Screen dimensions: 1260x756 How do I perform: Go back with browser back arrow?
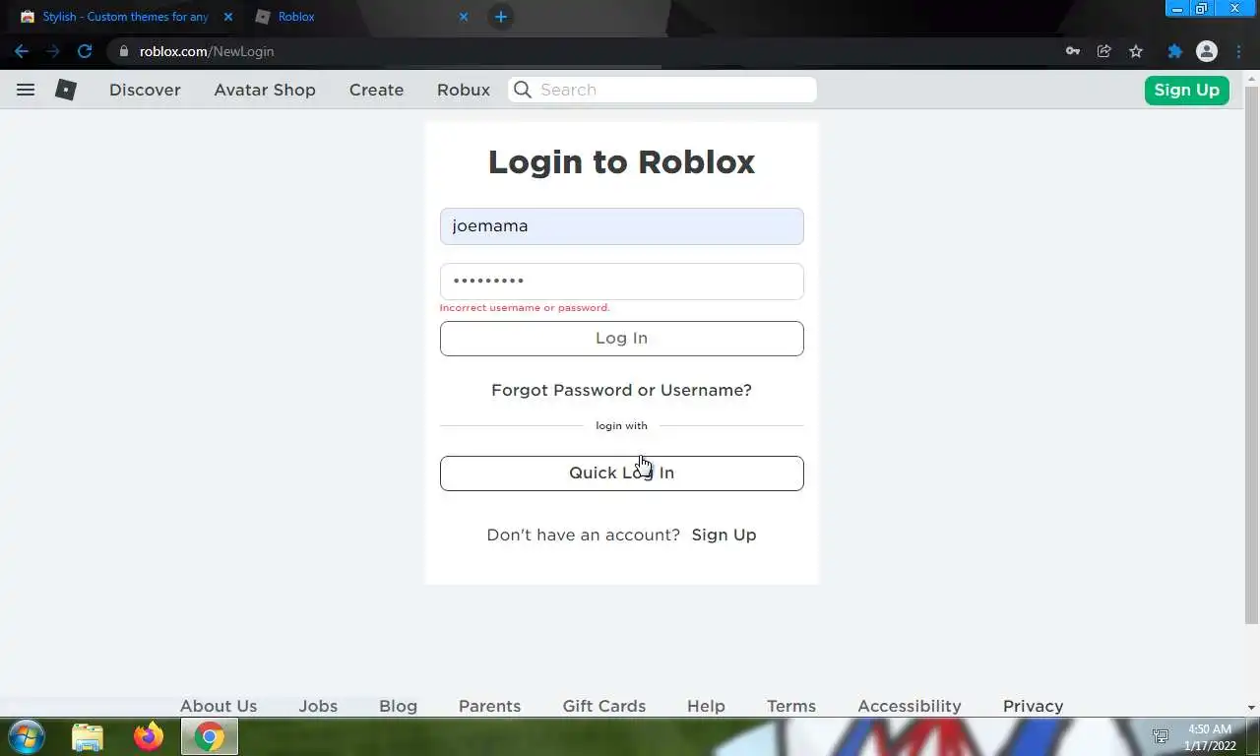(x=22, y=51)
